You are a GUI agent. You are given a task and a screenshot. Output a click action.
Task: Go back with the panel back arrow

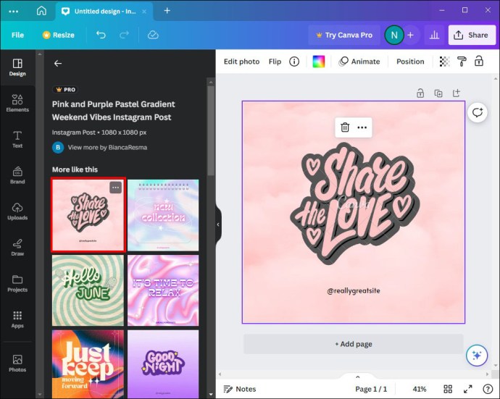(x=58, y=64)
